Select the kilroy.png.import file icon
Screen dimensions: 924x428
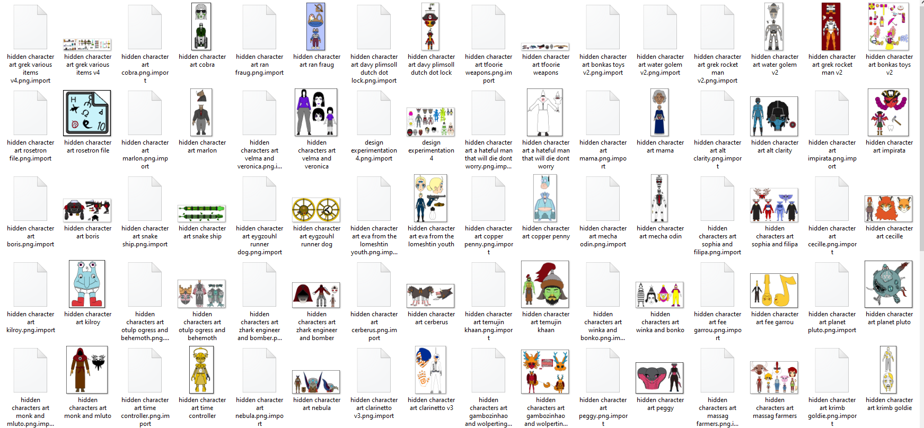30,284
